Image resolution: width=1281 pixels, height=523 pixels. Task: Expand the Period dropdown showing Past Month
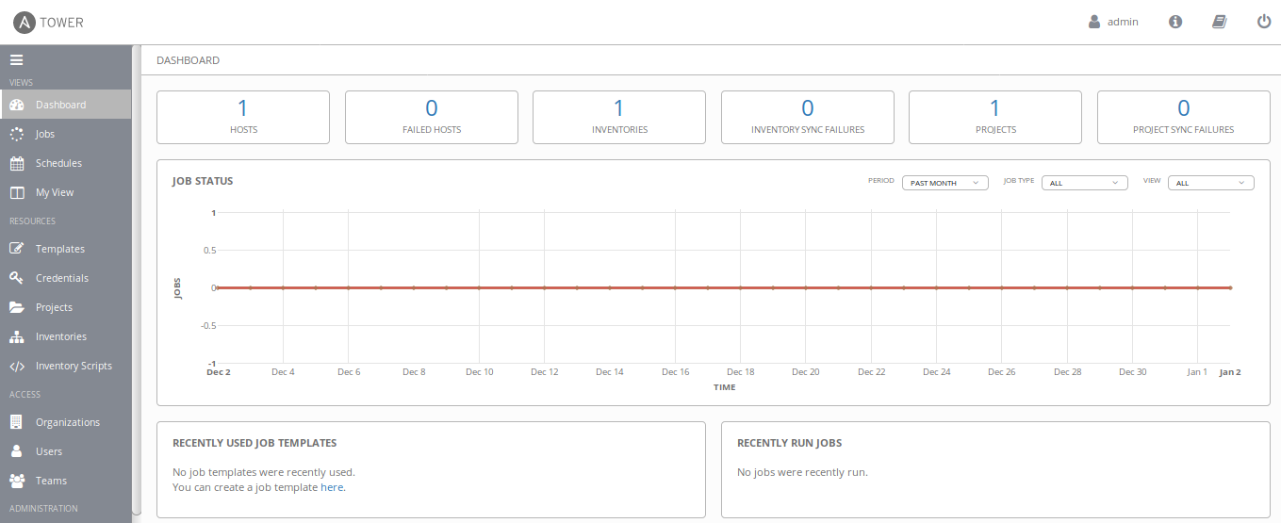pyautogui.click(x=944, y=183)
